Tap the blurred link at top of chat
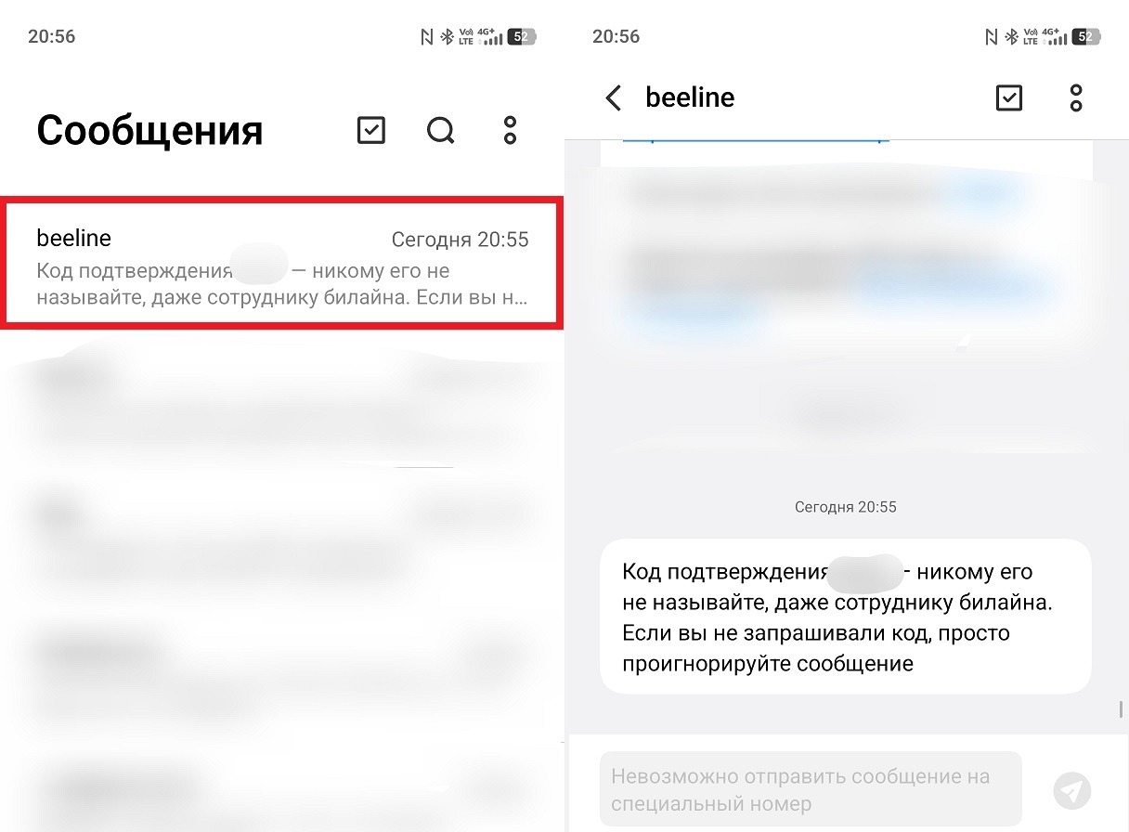Viewport: 1129px width, 832px height. [x=755, y=140]
